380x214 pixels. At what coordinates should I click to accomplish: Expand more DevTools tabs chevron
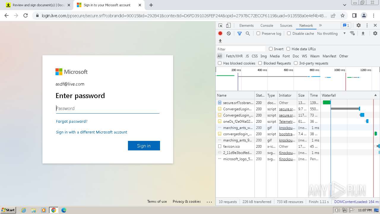pos(320,26)
